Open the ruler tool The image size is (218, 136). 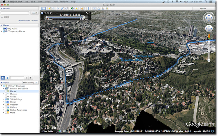[x=88, y=8]
